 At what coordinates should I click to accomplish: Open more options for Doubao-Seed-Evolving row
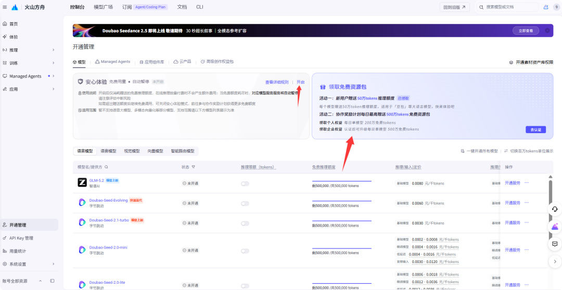click(527, 203)
